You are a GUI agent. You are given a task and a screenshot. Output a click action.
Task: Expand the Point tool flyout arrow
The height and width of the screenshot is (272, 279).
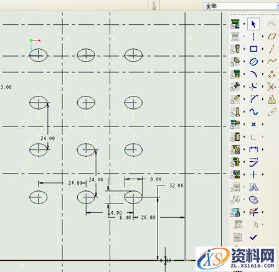point(263,124)
